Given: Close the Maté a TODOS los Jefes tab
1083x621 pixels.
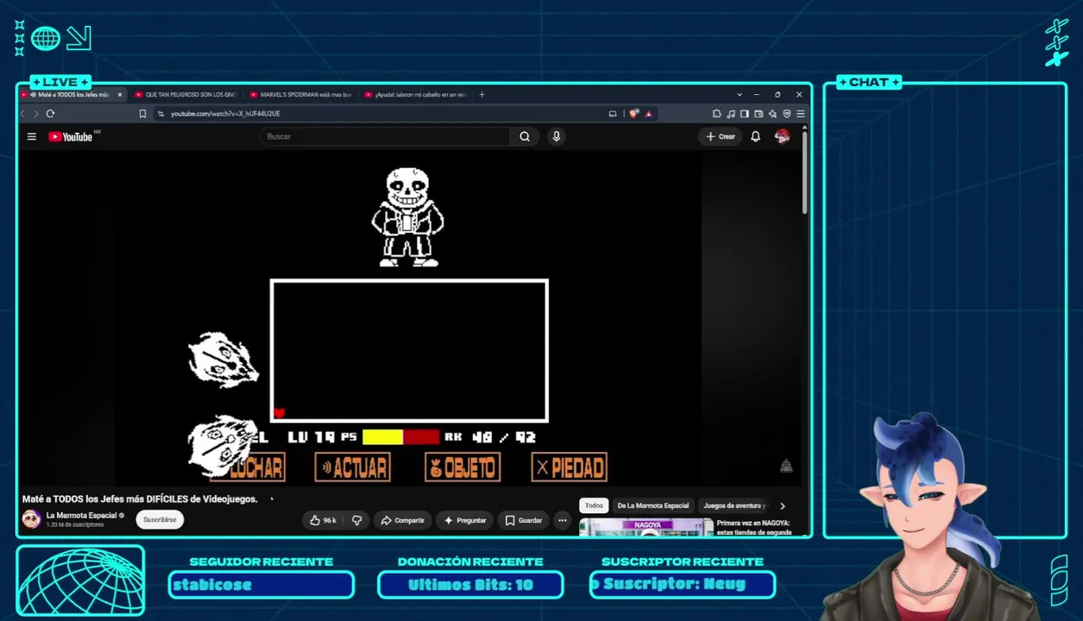Looking at the screenshot, I should tap(119, 95).
